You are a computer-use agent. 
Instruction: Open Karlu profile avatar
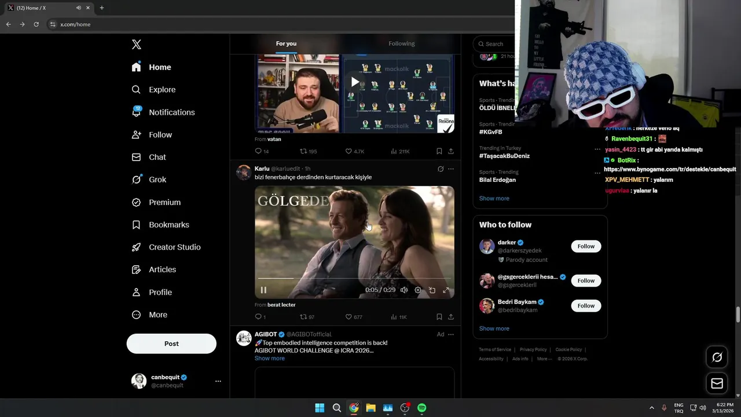(244, 173)
